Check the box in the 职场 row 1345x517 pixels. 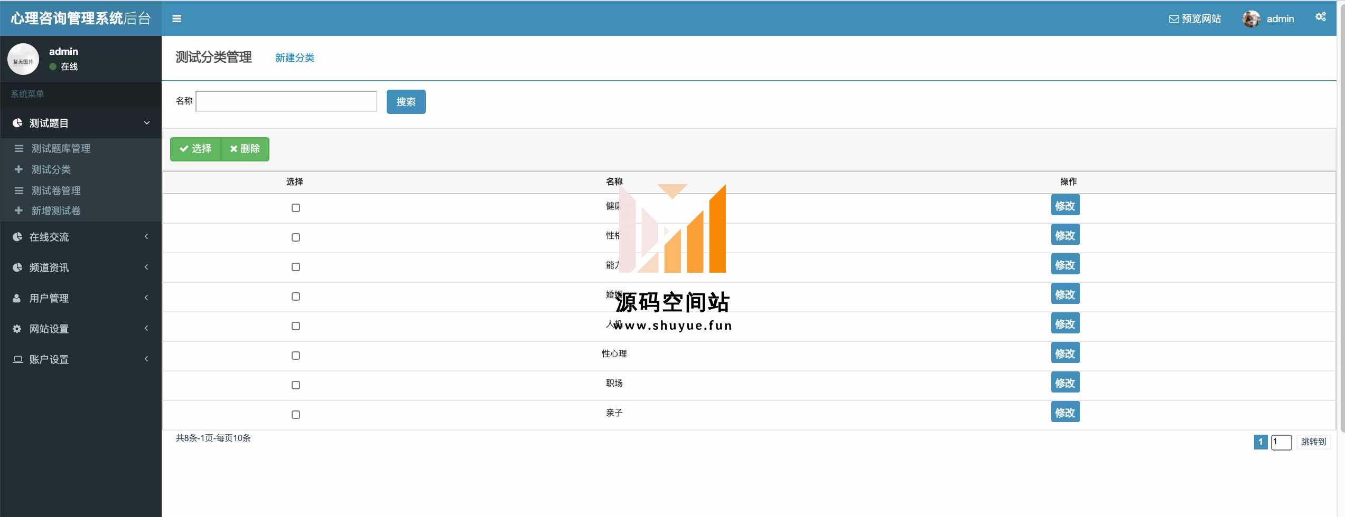(x=296, y=385)
